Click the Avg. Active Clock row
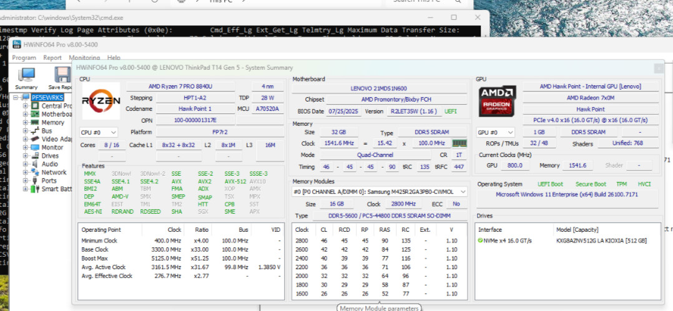The image size is (673, 311). (180, 267)
